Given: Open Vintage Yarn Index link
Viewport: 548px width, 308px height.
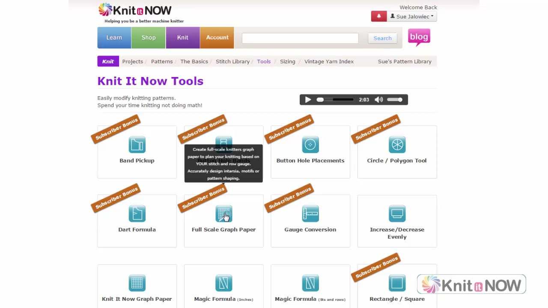Looking at the screenshot, I should pos(329,62).
